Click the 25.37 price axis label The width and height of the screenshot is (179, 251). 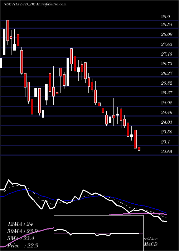pos(167,93)
